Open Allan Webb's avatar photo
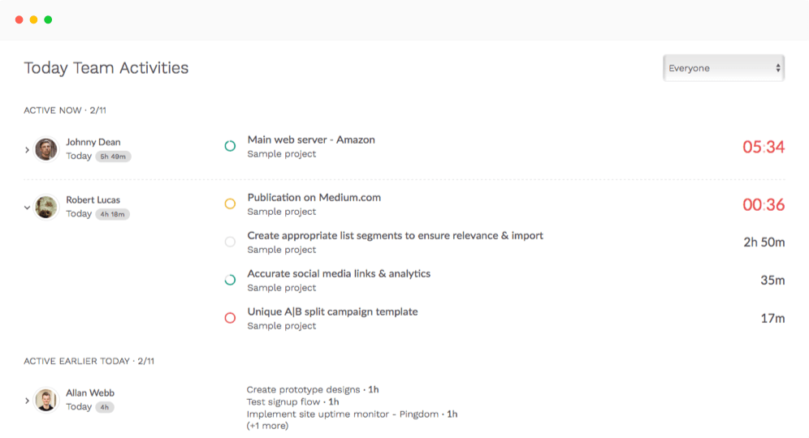The height and width of the screenshot is (438, 809). tap(46, 400)
